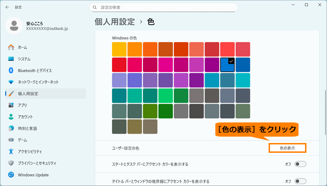
Task: Open ネットワークとインターネット settings
Action: coord(45,82)
